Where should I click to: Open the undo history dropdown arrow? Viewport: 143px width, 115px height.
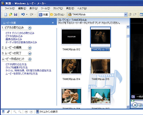point(27,14)
